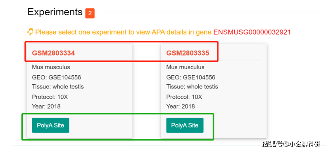Click the Experiments section heading
The height and width of the screenshot is (151, 326).
point(55,12)
